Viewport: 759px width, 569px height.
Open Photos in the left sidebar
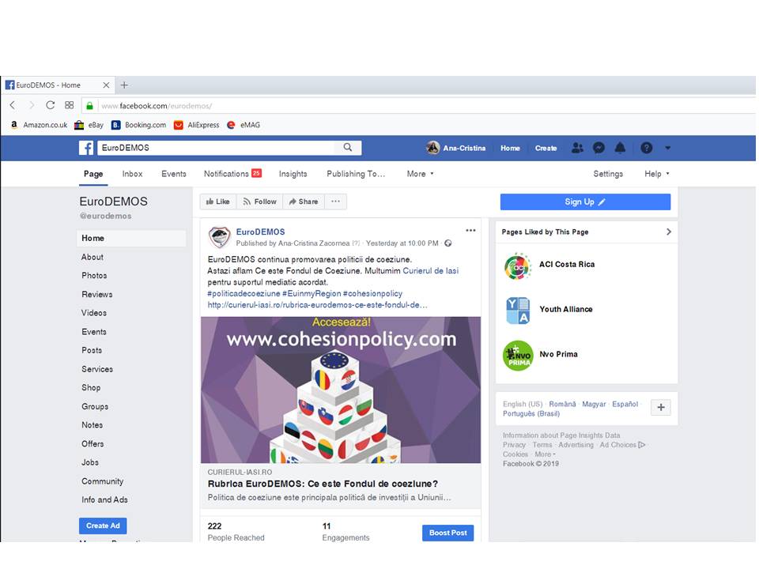pos(94,275)
